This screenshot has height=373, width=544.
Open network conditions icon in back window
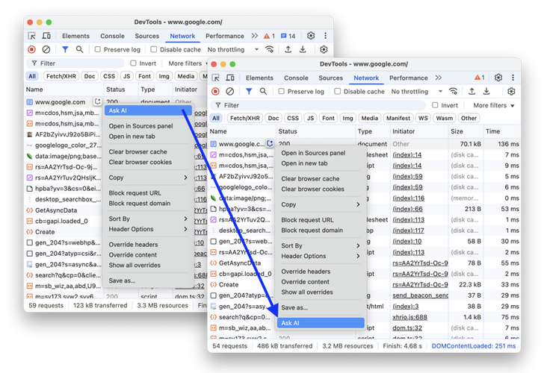click(x=269, y=49)
